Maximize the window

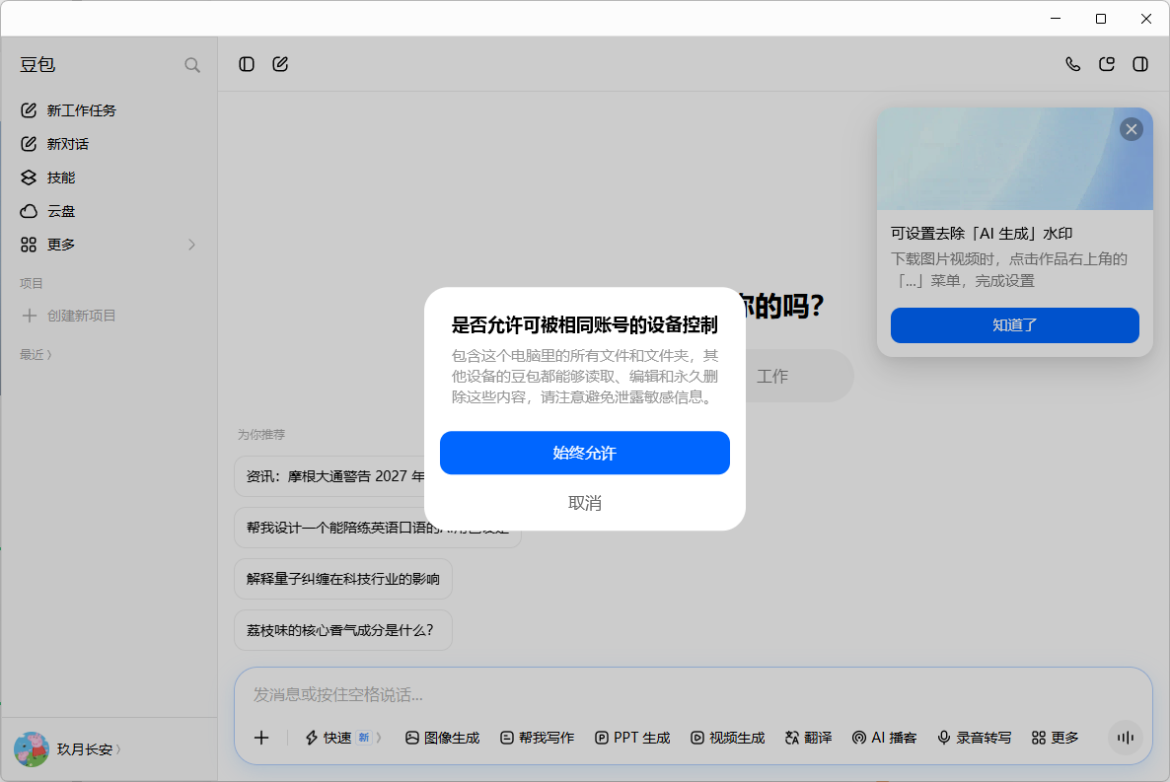click(1101, 19)
